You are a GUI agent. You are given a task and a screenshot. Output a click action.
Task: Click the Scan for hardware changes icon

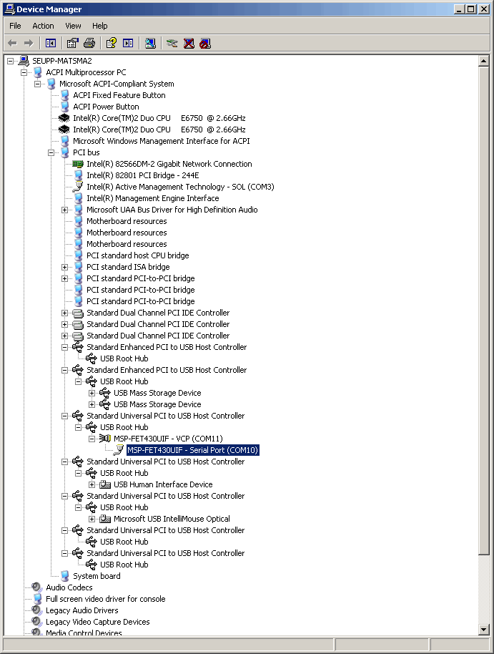(x=150, y=43)
